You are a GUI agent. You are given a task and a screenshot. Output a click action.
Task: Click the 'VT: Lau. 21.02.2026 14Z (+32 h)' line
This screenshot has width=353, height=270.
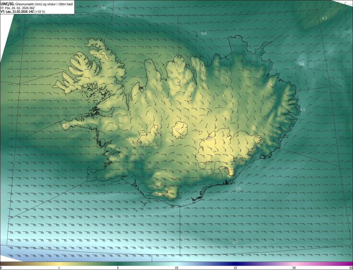[x=23, y=12]
